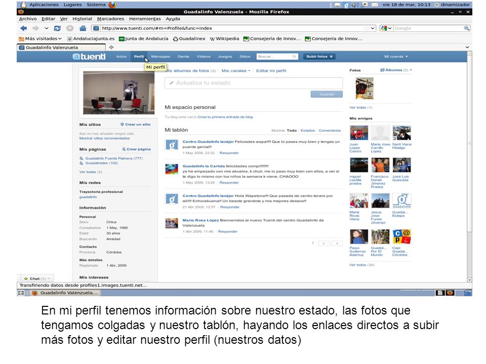486x364 pixels.
Task: Open Andaluciajunta.es bookmark
Action: (x=91, y=39)
